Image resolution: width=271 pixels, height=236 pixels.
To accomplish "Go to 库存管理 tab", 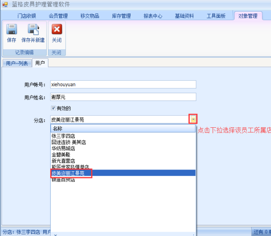I will [x=121, y=16].
